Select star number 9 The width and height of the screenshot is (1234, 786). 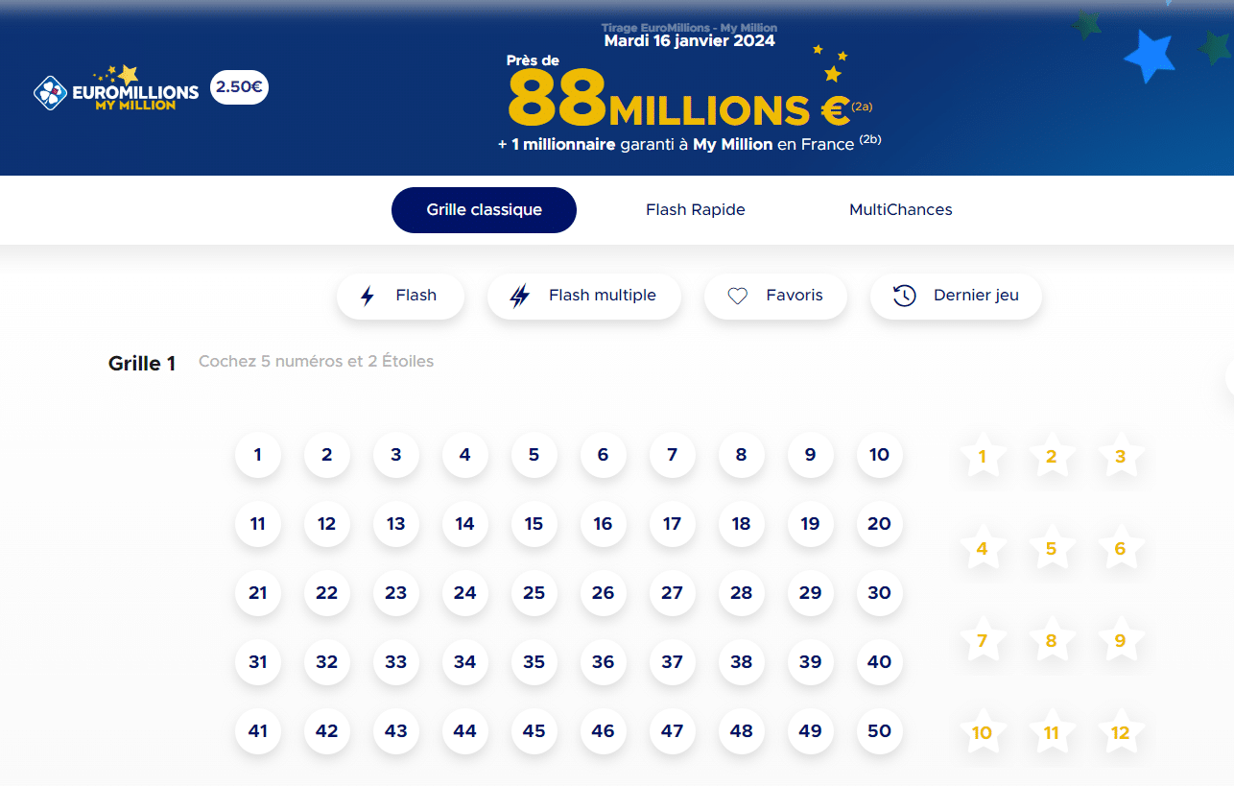1120,641
